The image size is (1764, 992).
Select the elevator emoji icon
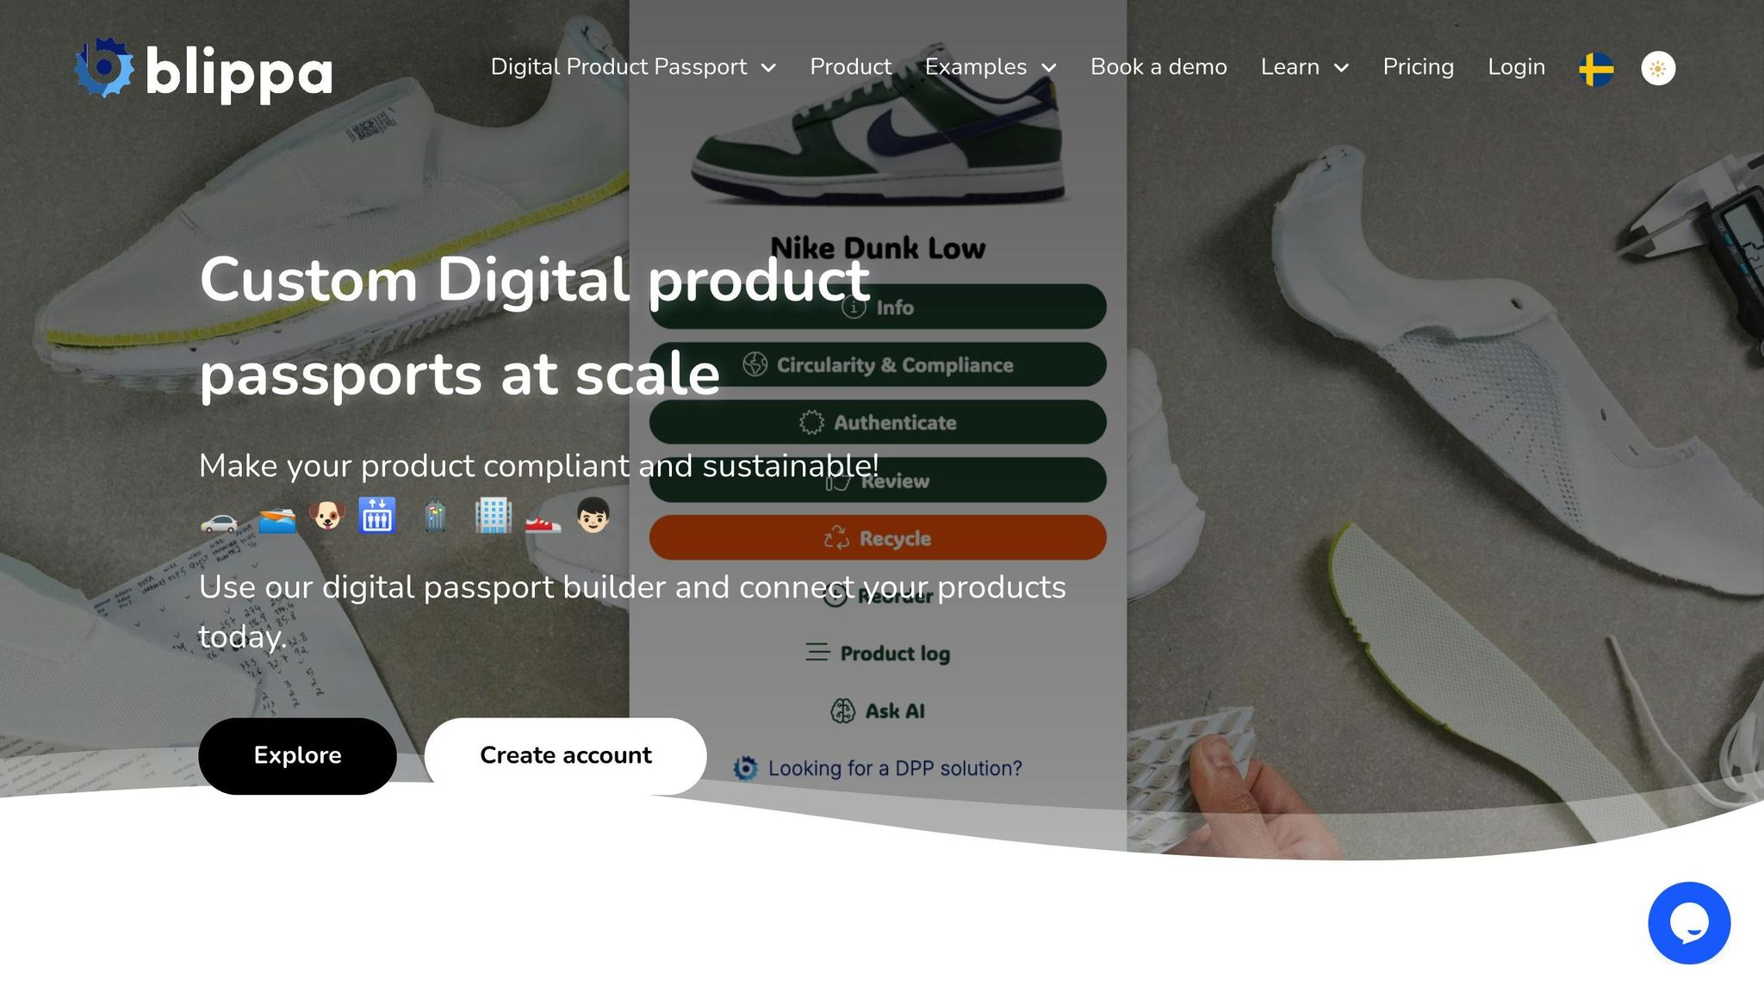(x=377, y=516)
